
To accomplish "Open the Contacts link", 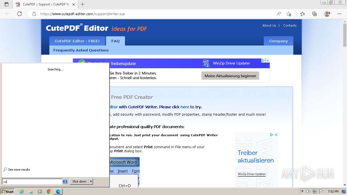I will point(290,25).
